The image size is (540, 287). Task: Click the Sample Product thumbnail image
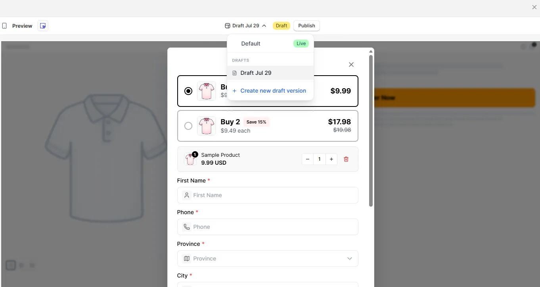pos(190,159)
